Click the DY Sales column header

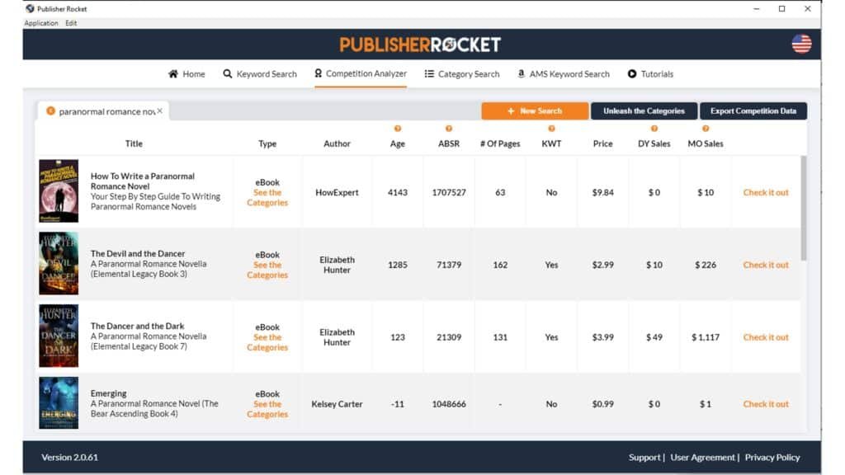click(x=654, y=143)
